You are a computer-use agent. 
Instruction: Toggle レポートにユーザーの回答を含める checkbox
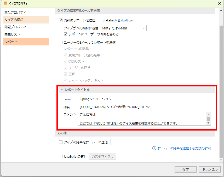[x=66, y=34]
